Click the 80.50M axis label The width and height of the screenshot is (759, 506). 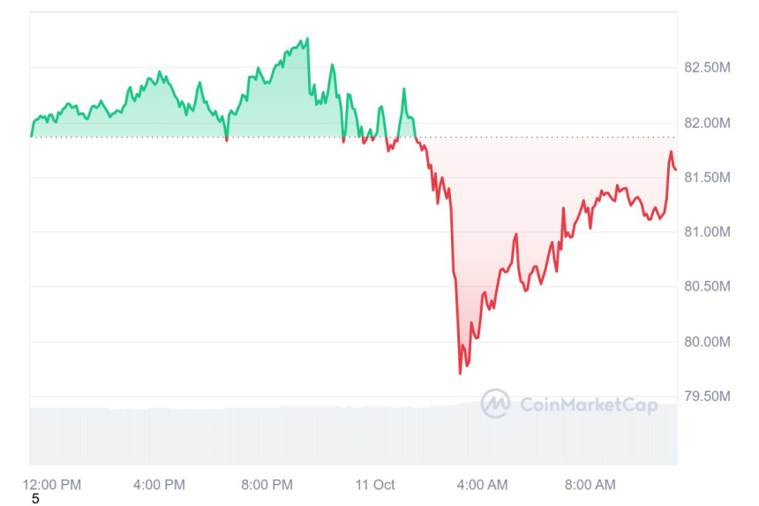(x=707, y=287)
